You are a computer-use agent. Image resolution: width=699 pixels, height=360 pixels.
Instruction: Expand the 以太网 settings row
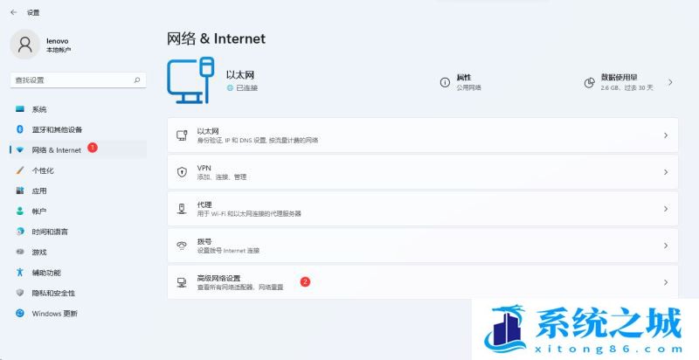tap(422, 135)
